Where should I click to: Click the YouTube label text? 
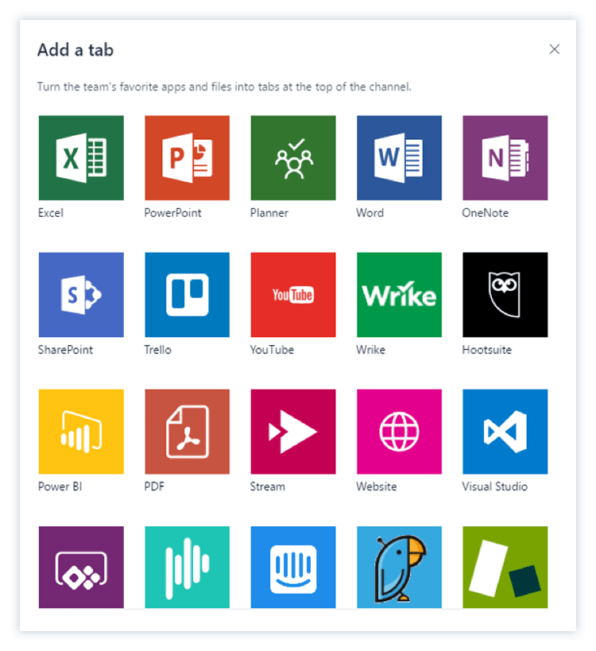pyautogui.click(x=272, y=350)
